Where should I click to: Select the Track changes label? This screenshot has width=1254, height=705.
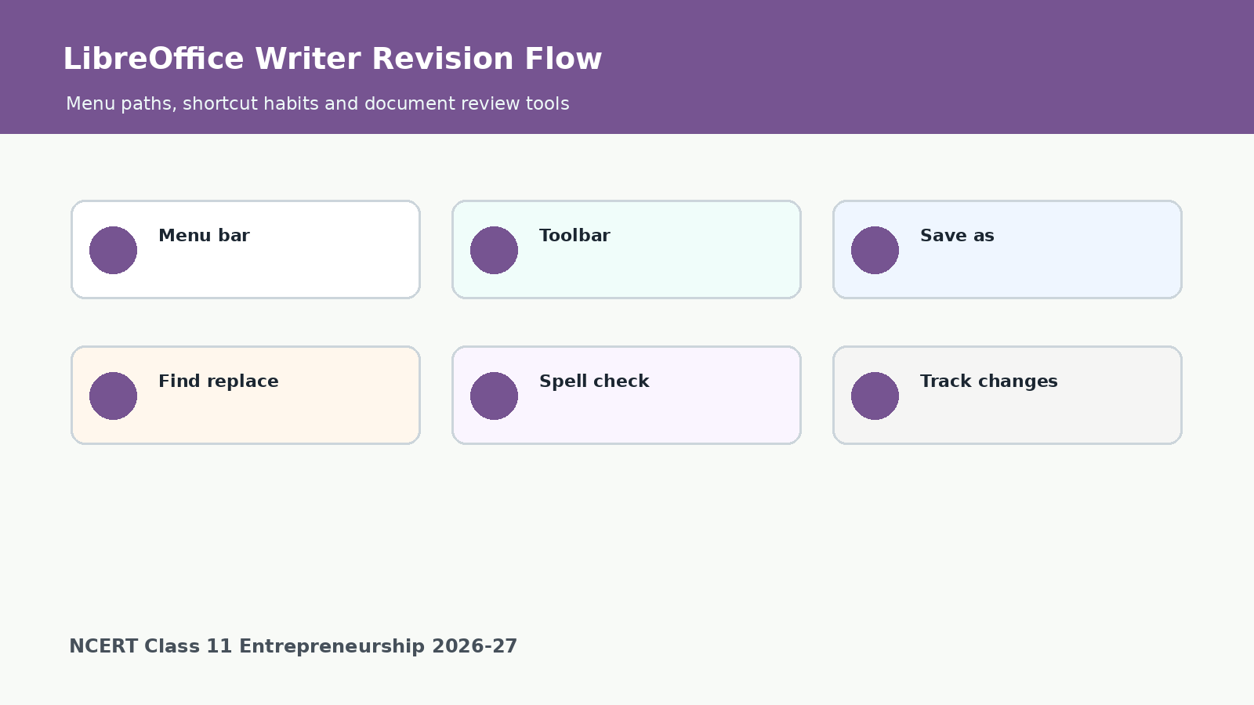(989, 381)
